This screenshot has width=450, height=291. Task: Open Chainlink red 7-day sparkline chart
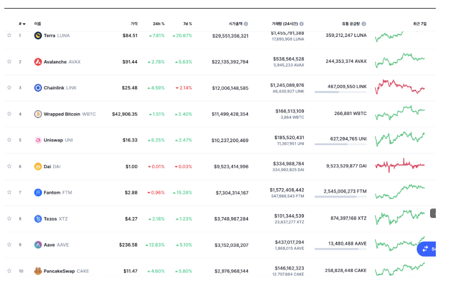coord(400,87)
